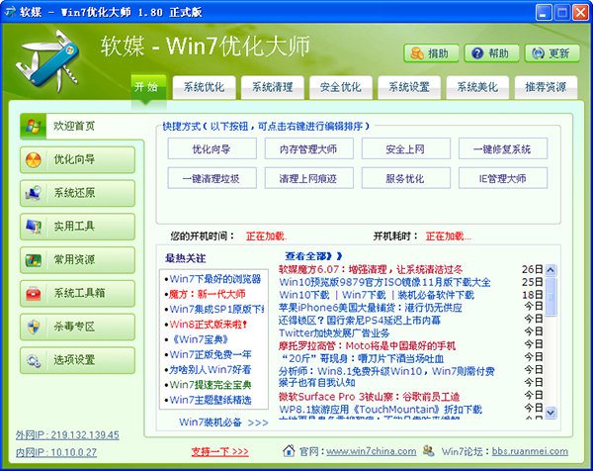Viewport: 593px width, 471px height.
Task: Run 一键清理垃圾 shortcut
Action: click(x=212, y=178)
